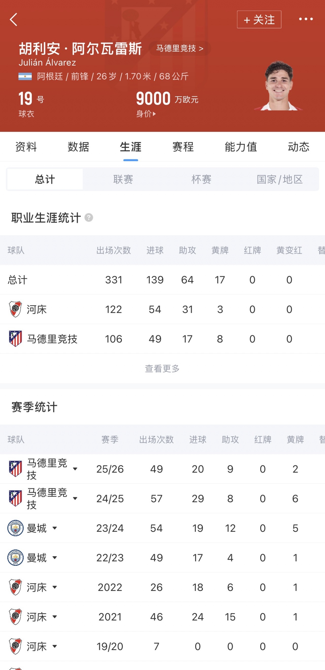Open River Plate crest in career totals
The image size is (325, 670).
point(15,309)
